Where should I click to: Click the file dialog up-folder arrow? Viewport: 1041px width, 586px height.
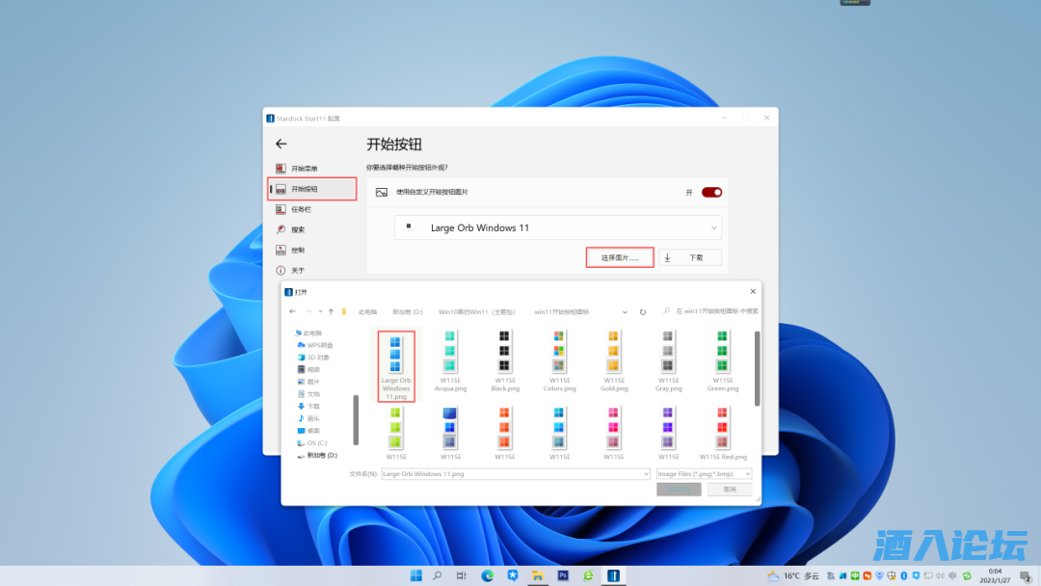coord(331,311)
